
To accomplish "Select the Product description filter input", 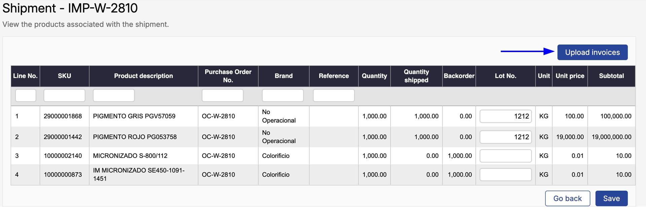I will (114, 95).
